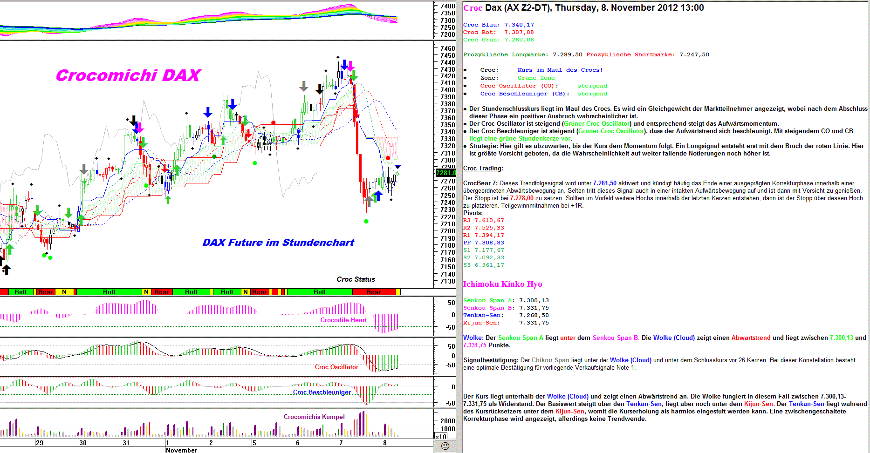This screenshot has height=453, width=870.
Task: Click the x10 volume scale multiplier box
Action: coord(440,437)
